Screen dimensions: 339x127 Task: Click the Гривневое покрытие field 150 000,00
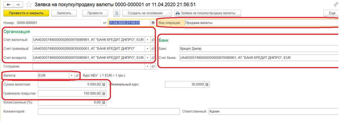tap(69, 93)
